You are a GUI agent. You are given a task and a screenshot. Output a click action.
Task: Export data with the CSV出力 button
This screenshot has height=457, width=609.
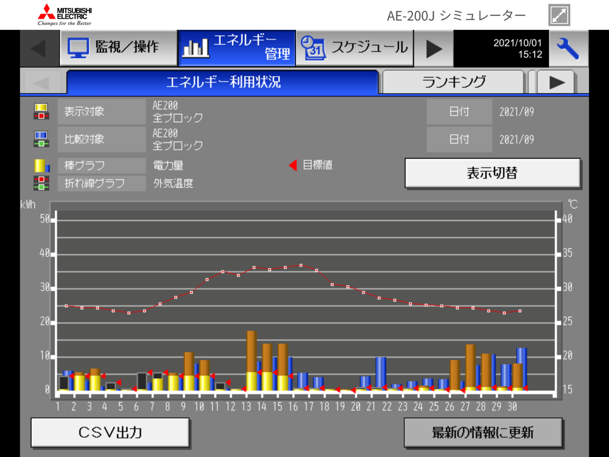(x=110, y=432)
